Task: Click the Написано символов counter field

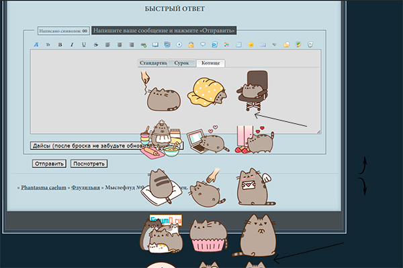Action: [64, 31]
